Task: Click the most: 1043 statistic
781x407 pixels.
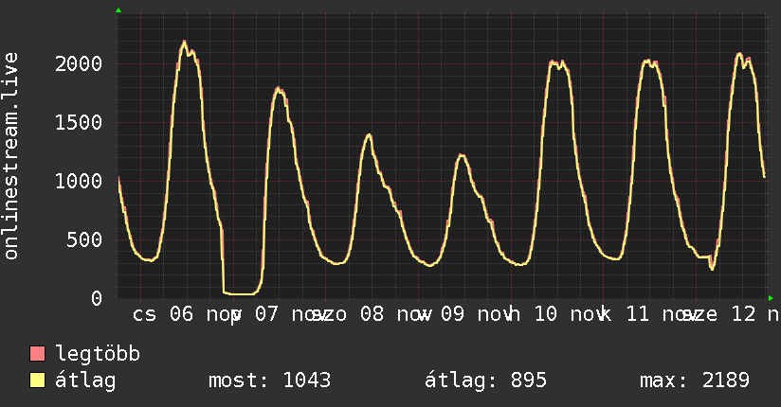Action: [269, 381]
